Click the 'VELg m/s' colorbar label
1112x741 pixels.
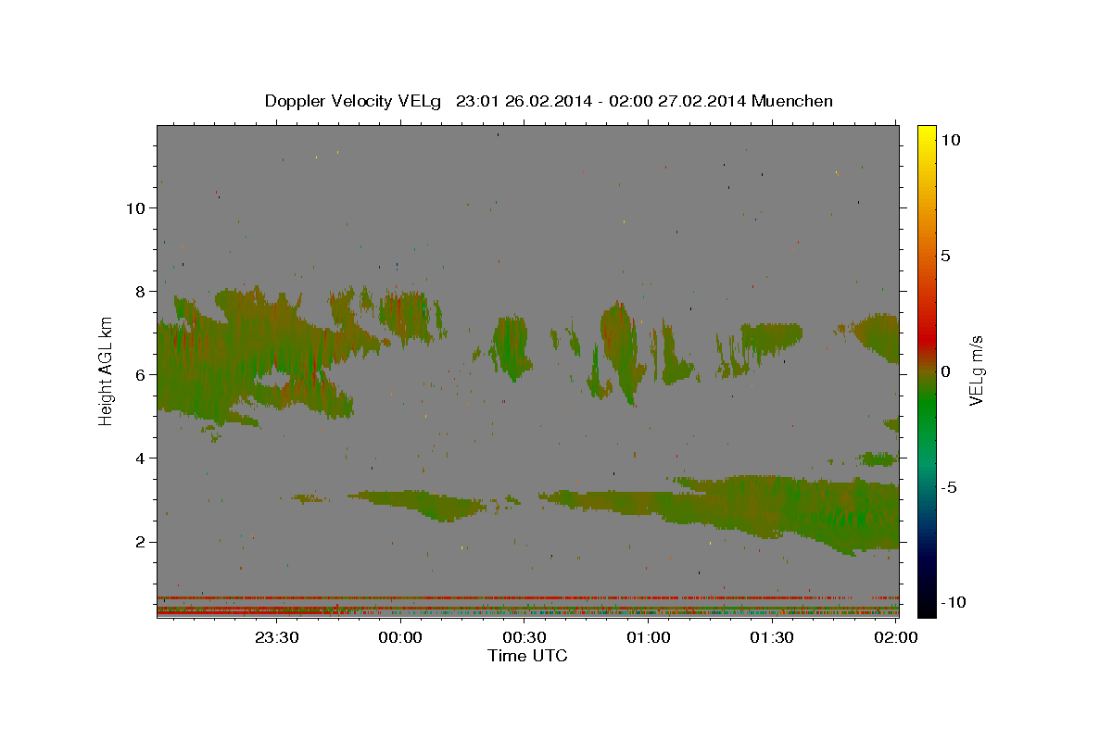tap(976, 370)
